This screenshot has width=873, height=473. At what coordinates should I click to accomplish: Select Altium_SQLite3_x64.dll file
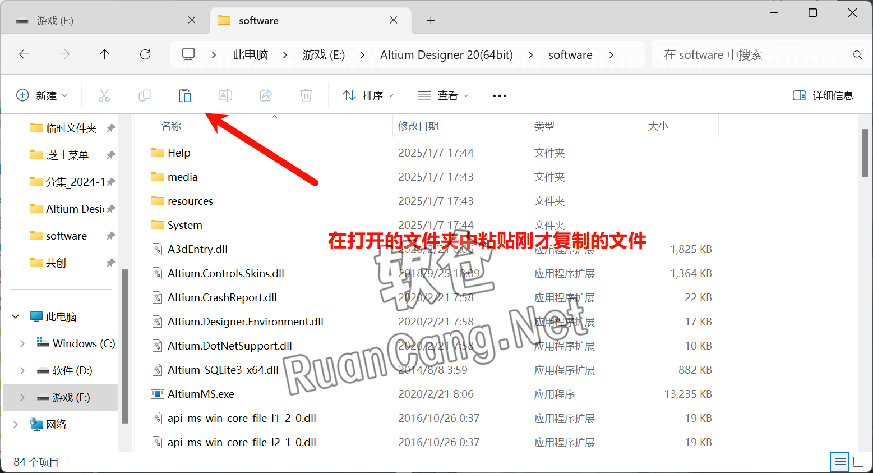point(223,370)
